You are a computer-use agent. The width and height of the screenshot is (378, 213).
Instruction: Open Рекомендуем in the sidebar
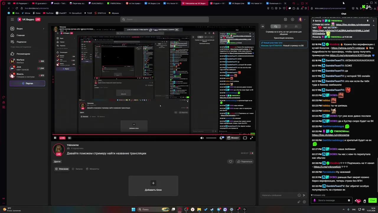[x=27, y=54]
